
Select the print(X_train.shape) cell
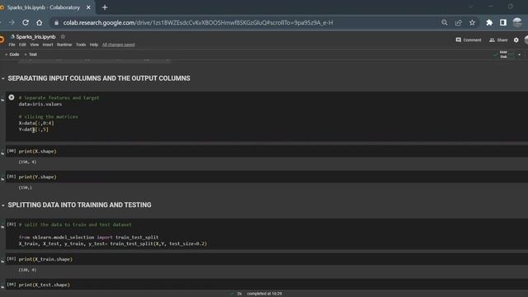[x=266, y=259]
